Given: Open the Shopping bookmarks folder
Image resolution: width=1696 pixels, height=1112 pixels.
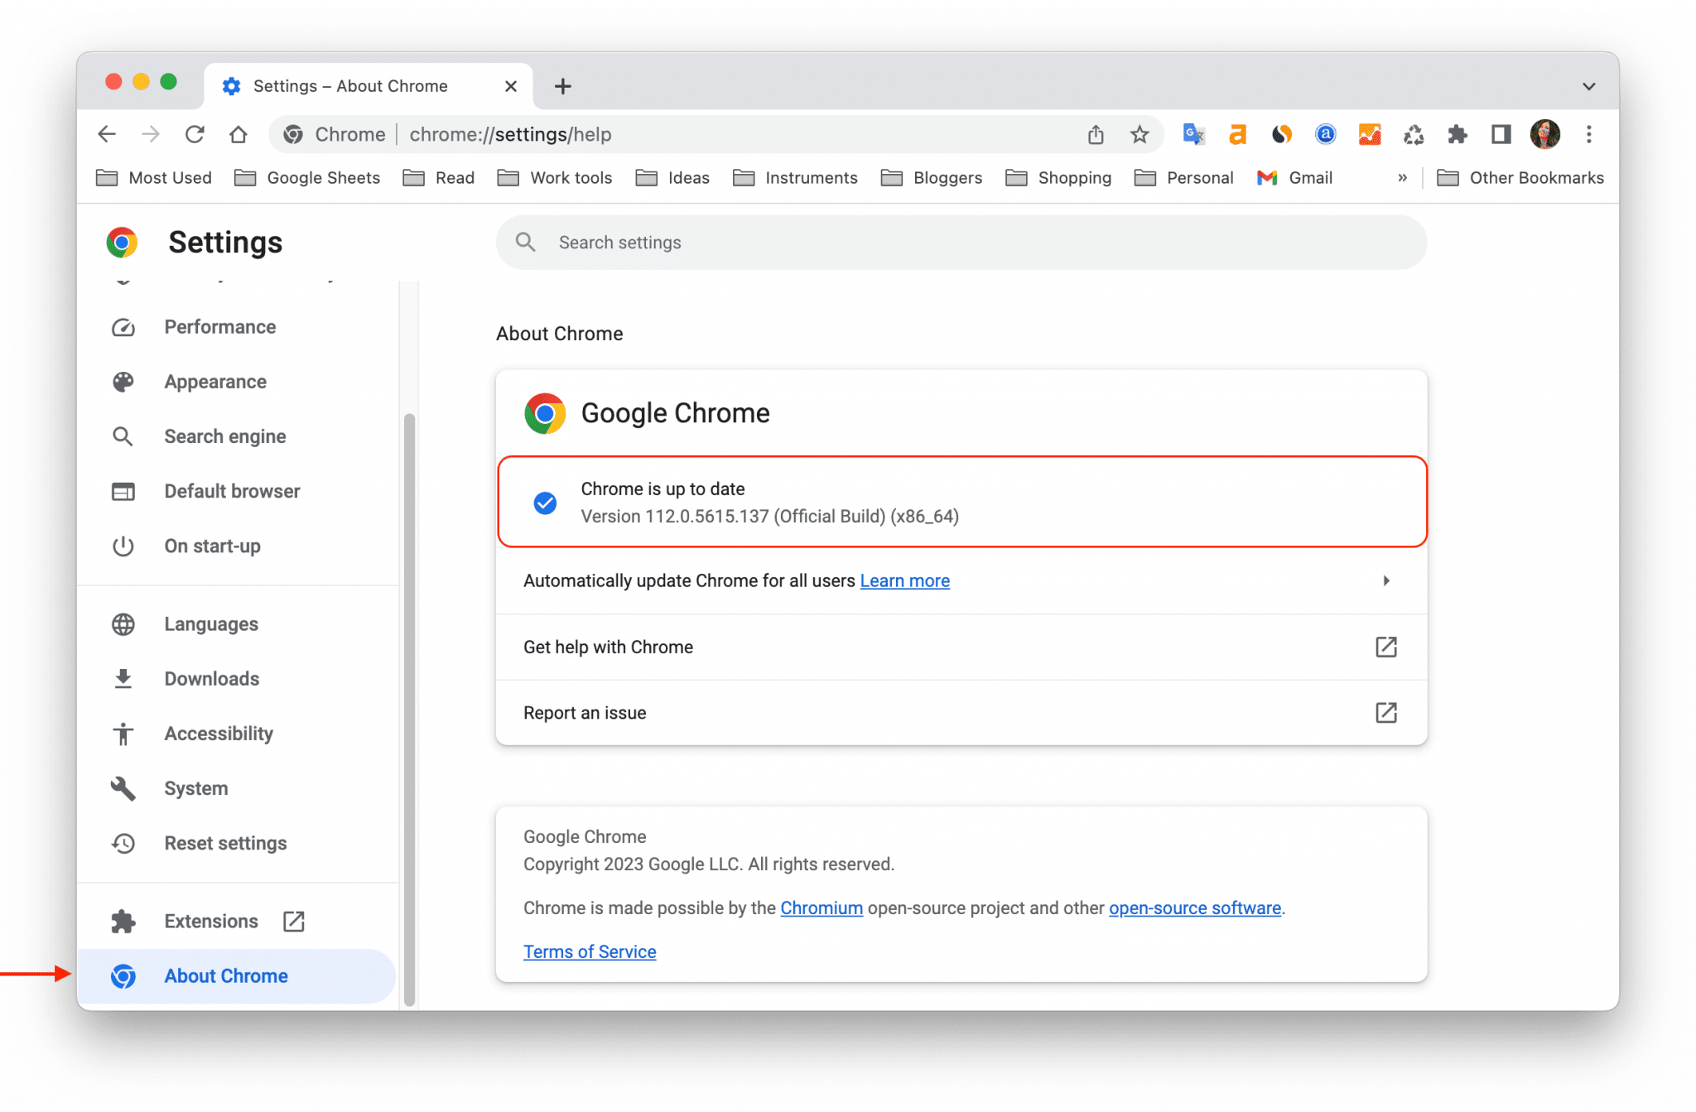Looking at the screenshot, I should [x=1073, y=177].
